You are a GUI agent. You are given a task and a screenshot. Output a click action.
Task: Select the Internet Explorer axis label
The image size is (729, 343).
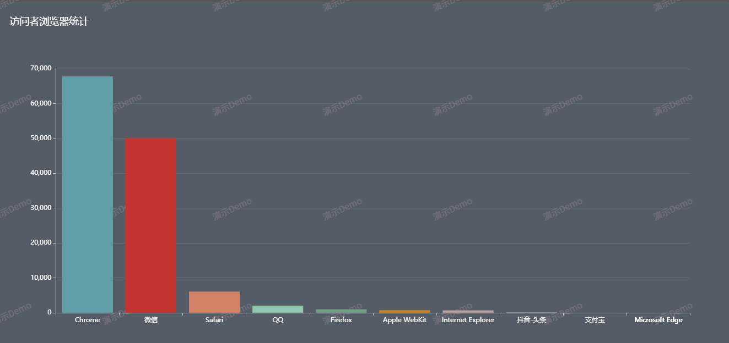click(x=468, y=320)
